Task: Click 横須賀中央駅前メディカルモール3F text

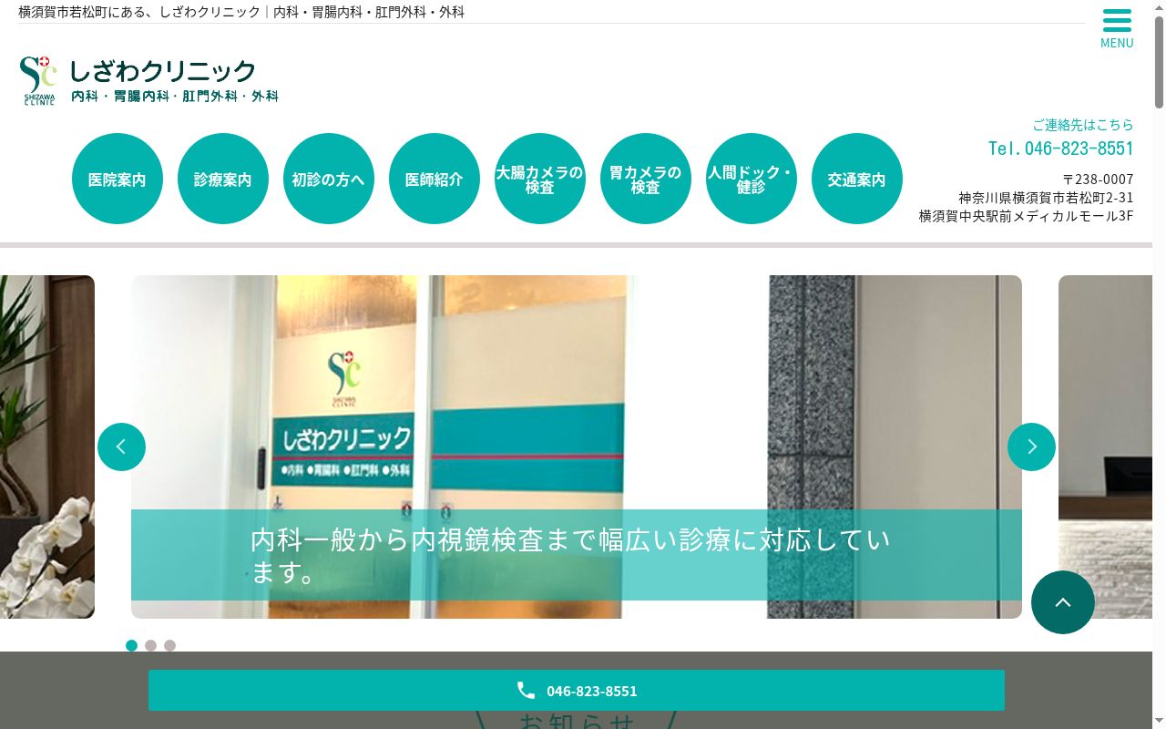Action: (x=1027, y=216)
